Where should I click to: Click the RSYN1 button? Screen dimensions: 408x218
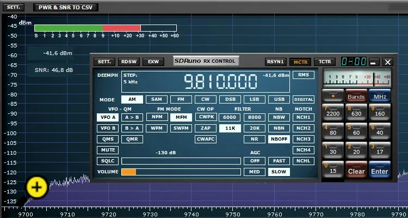click(276, 62)
